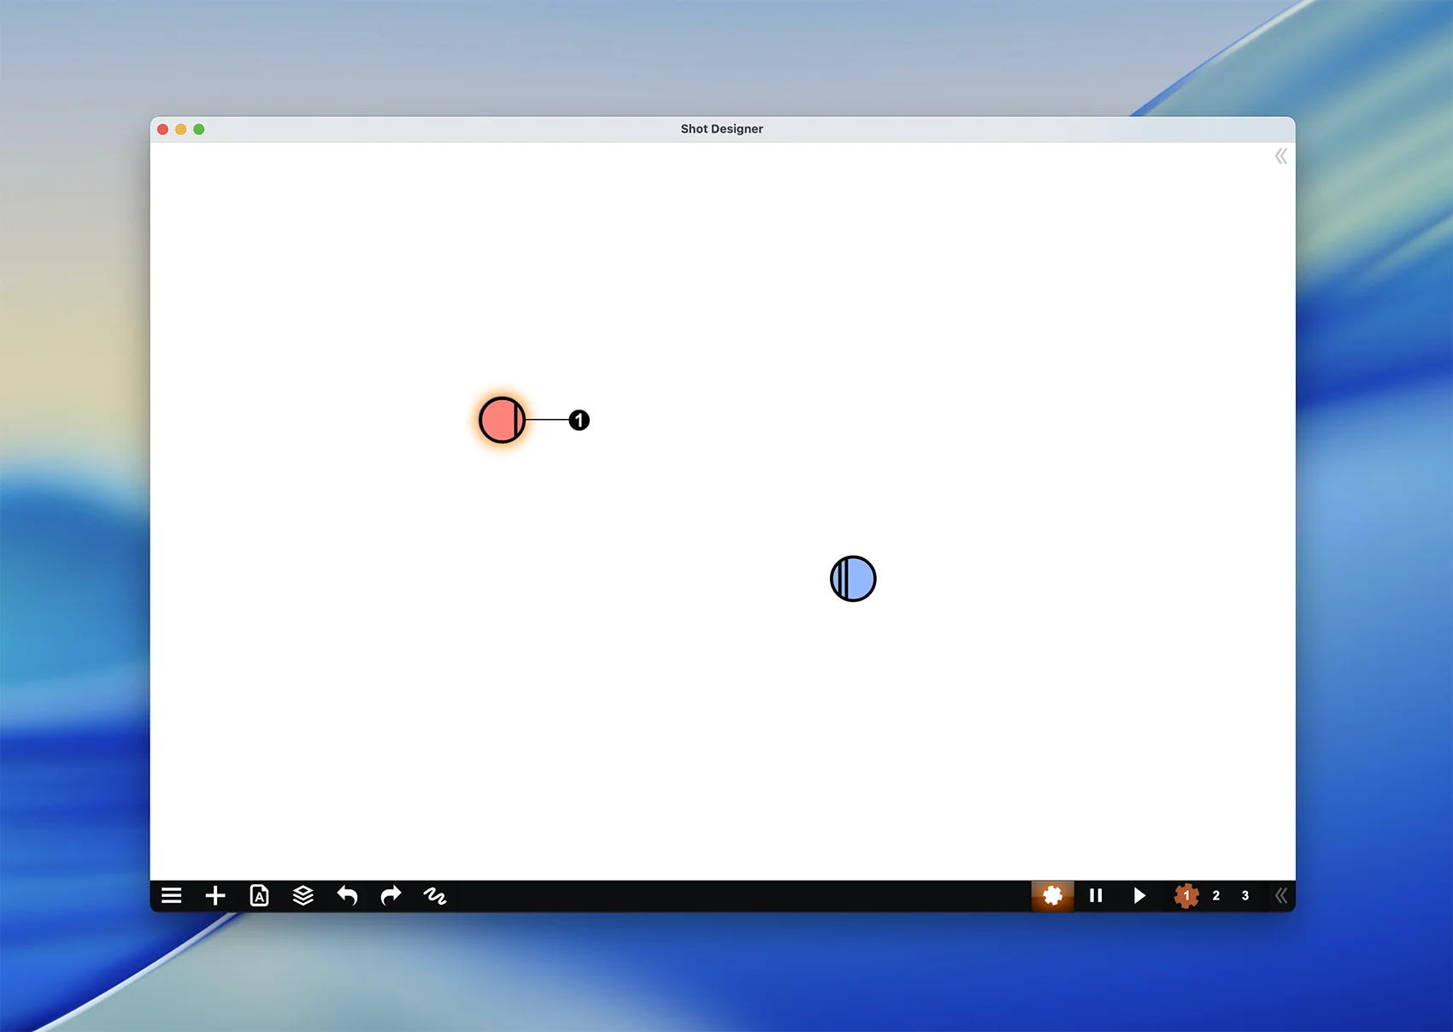Screen dimensions: 1453x1032
Task: Select the red character circle
Action: click(502, 420)
